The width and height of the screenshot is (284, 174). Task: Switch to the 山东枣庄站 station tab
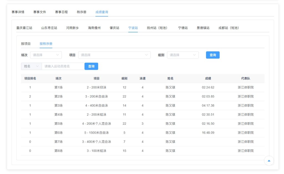49,28
